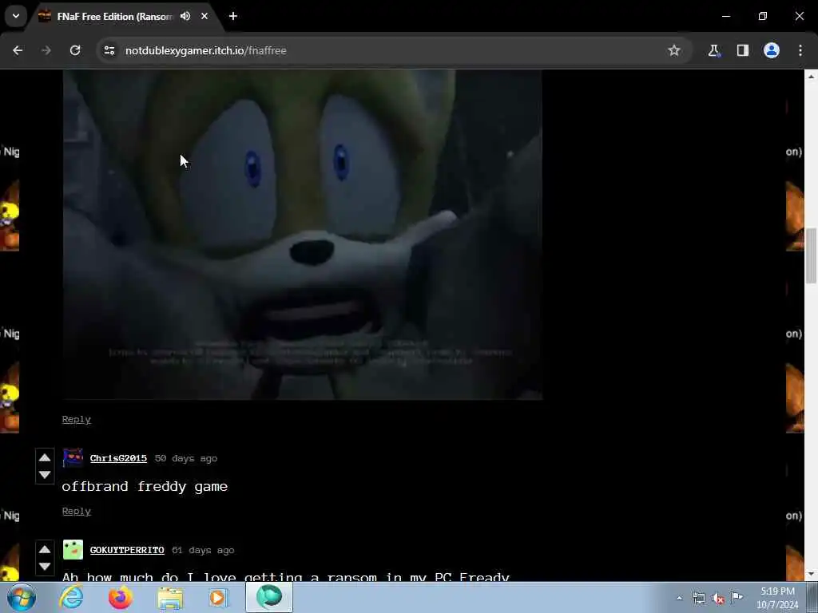Open Windows Media Player from the taskbar
Image resolution: width=818 pixels, height=613 pixels.
click(x=219, y=597)
